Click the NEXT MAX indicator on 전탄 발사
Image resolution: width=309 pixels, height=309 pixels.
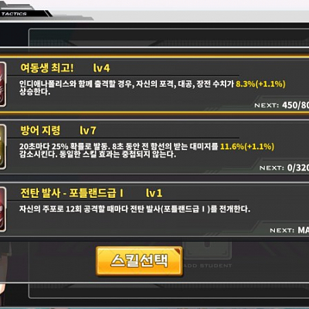click(289, 230)
